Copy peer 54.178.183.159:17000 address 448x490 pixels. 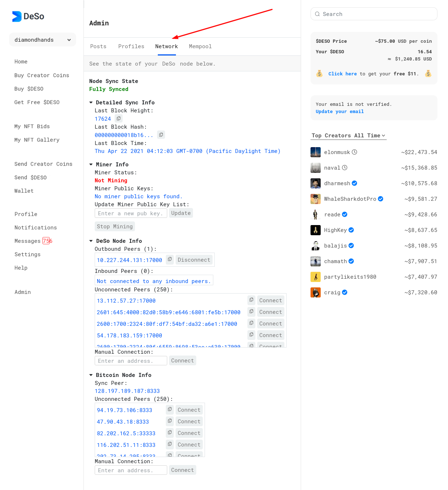tap(251, 335)
